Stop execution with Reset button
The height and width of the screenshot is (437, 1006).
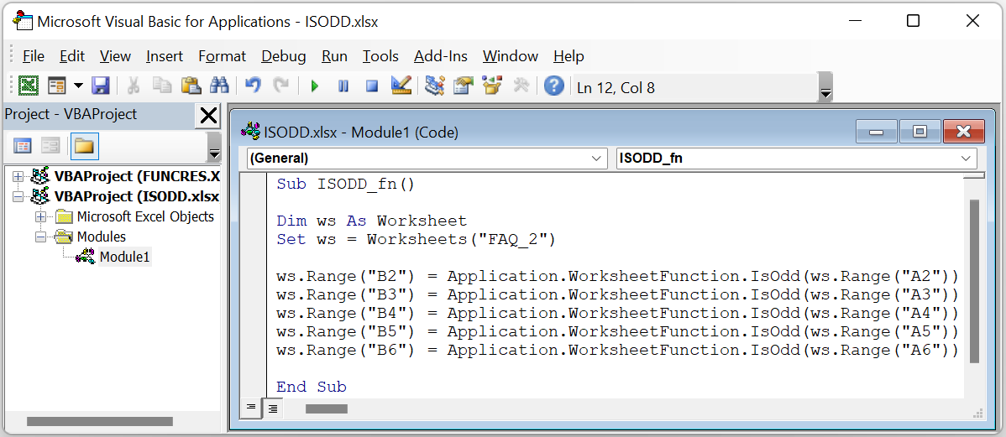click(x=371, y=86)
